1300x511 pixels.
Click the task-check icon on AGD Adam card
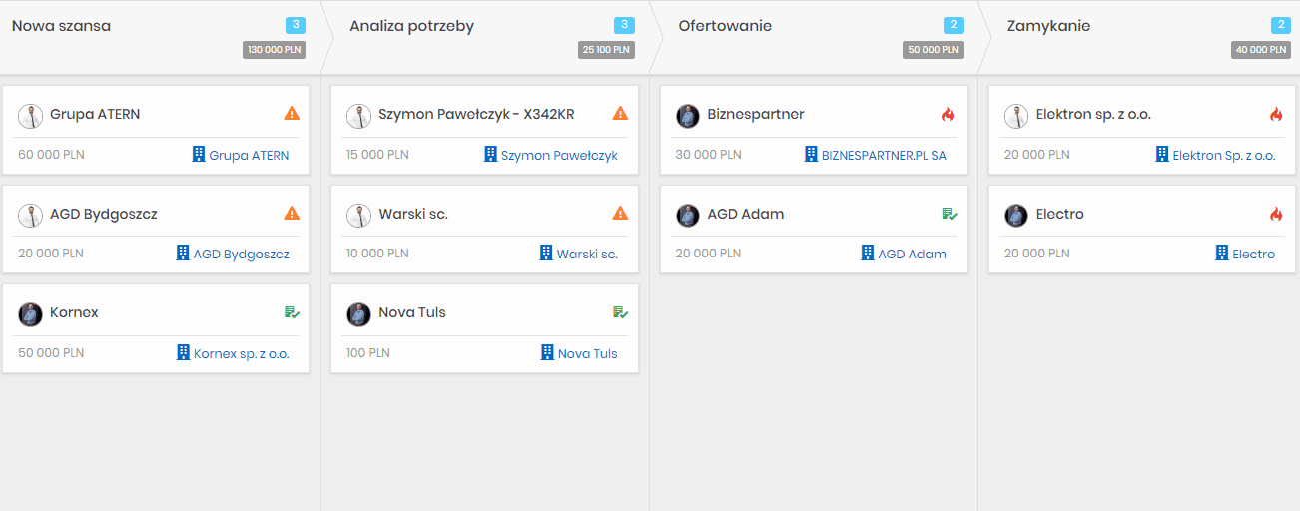pos(949,214)
